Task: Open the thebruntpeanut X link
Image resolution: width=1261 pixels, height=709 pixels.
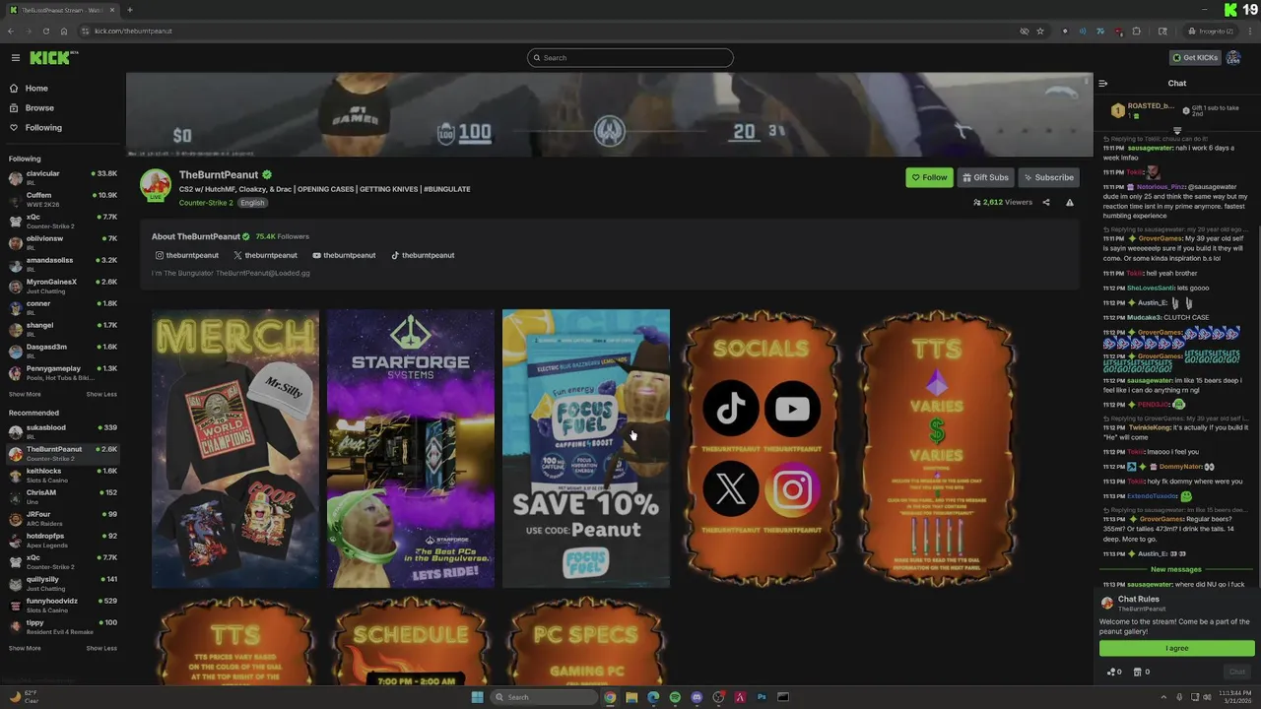Action: point(265,255)
